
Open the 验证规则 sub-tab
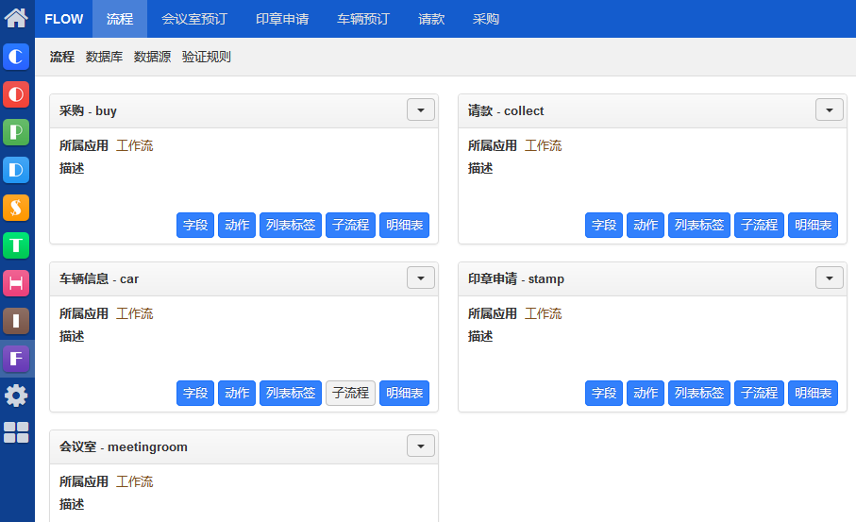(x=207, y=57)
